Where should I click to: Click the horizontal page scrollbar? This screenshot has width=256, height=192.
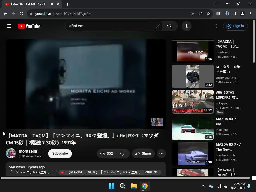(125, 178)
